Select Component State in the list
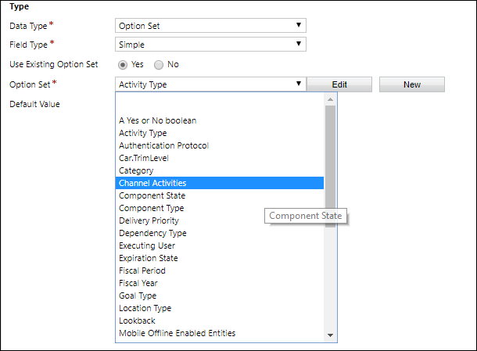The height and width of the screenshot is (351, 477). click(220, 195)
